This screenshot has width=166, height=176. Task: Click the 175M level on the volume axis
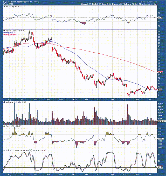[x=160, y=104]
